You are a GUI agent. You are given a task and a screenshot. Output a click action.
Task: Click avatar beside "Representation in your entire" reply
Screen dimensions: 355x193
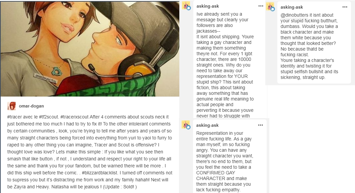point(186,125)
